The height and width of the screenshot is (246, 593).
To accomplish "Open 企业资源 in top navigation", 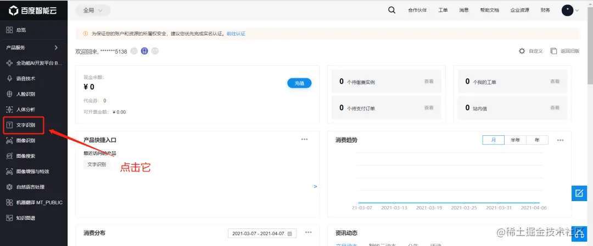I will (x=519, y=10).
